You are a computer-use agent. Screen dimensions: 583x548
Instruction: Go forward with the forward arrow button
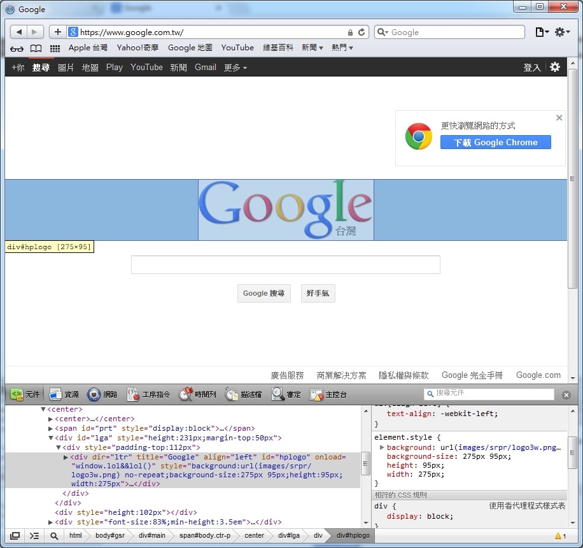[x=35, y=32]
